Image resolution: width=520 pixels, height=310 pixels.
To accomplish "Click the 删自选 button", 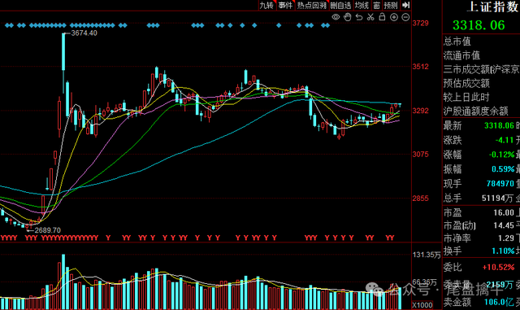I will (340, 5).
